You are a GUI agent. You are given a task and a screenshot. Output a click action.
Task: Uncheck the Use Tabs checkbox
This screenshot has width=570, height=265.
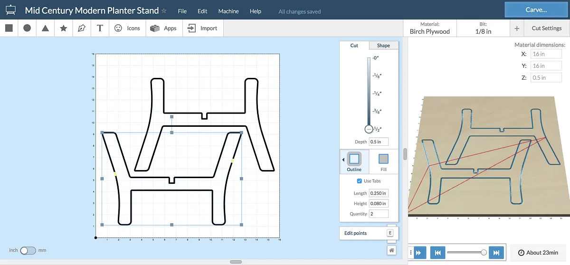click(359, 181)
